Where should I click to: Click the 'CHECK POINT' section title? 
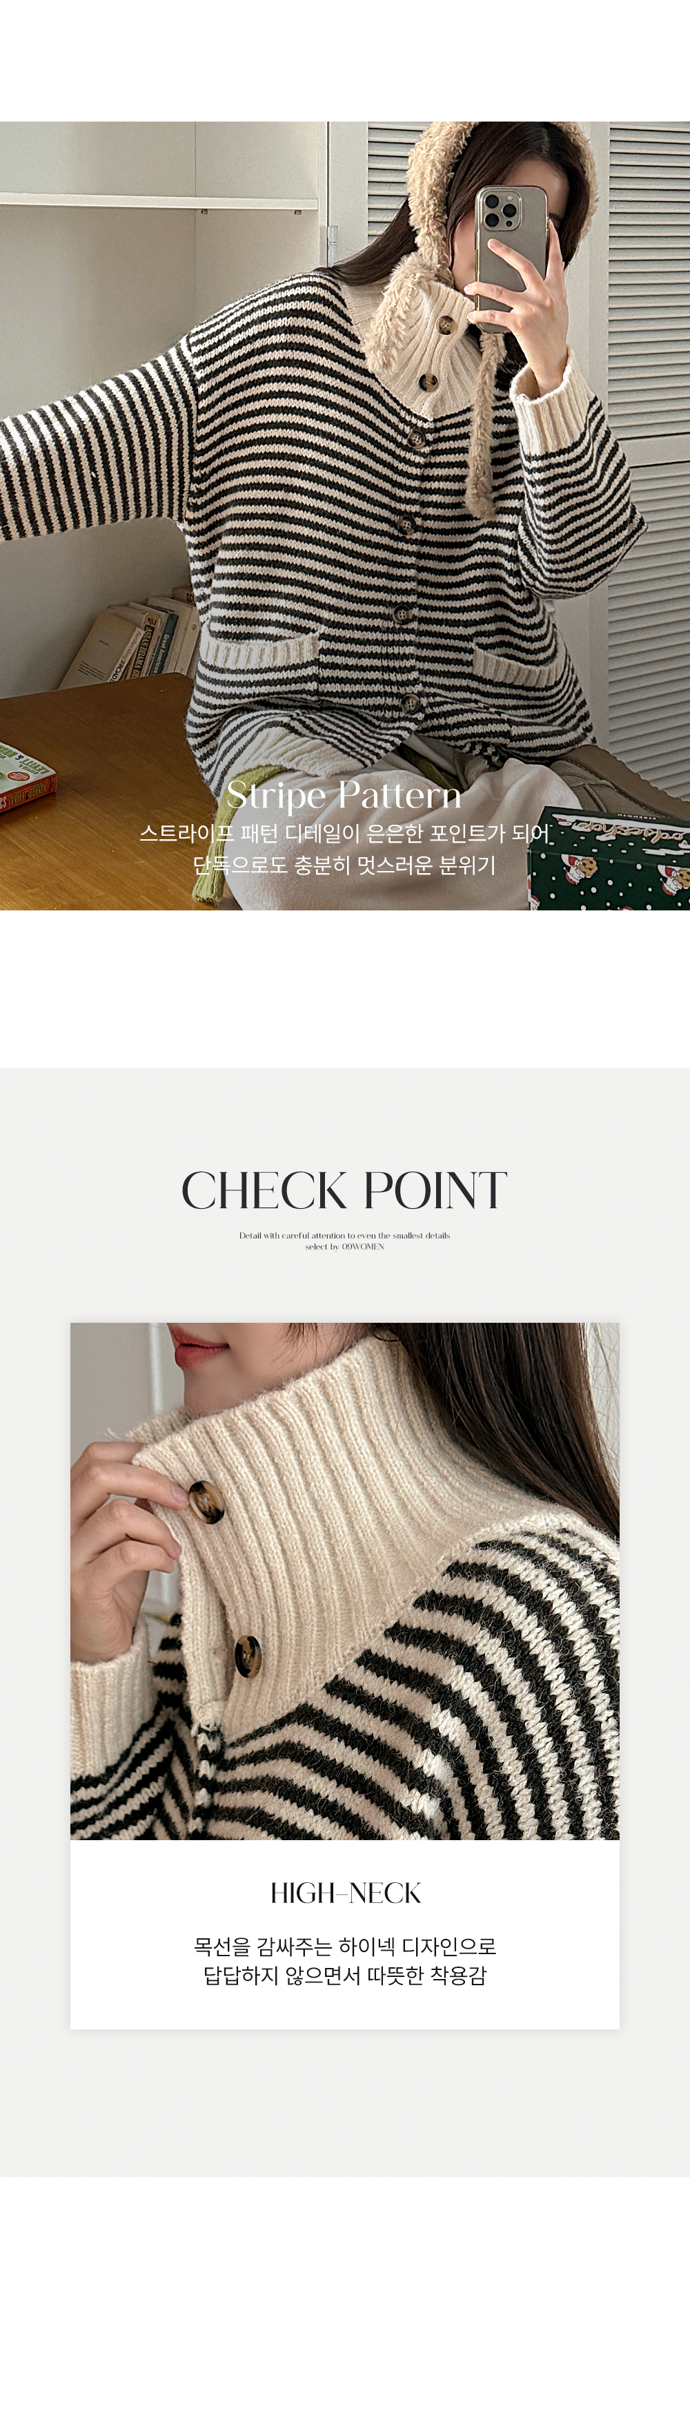tap(344, 1190)
